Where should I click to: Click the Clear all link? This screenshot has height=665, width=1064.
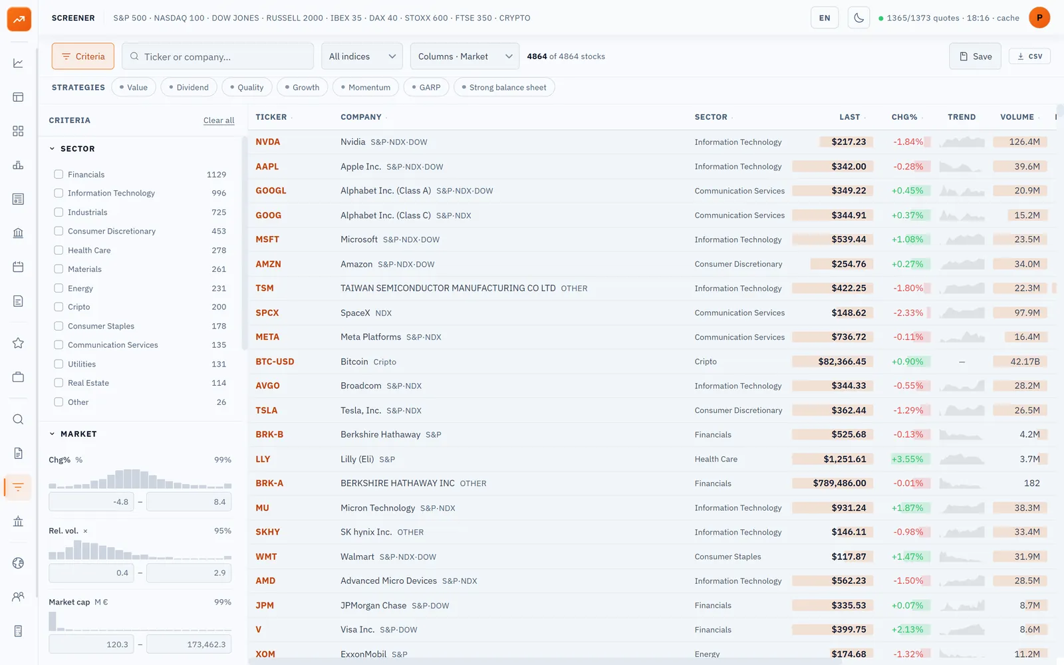coord(219,120)
